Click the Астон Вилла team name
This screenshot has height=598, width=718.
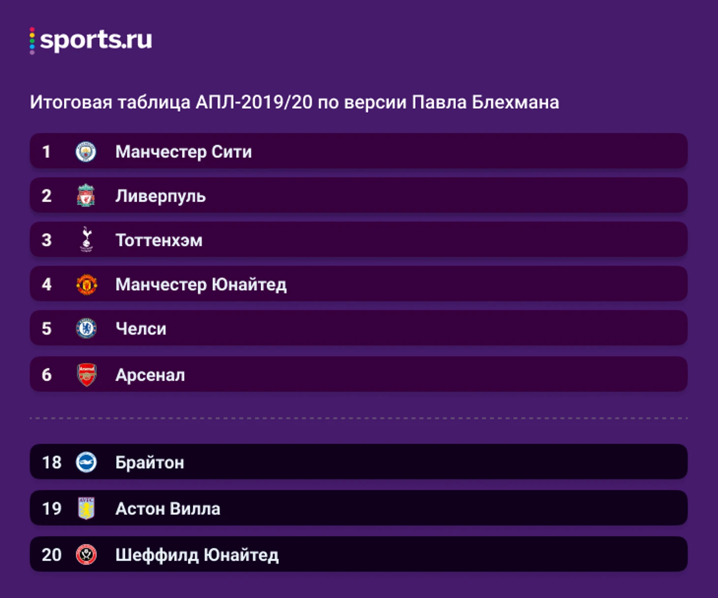tap(168, 509)
